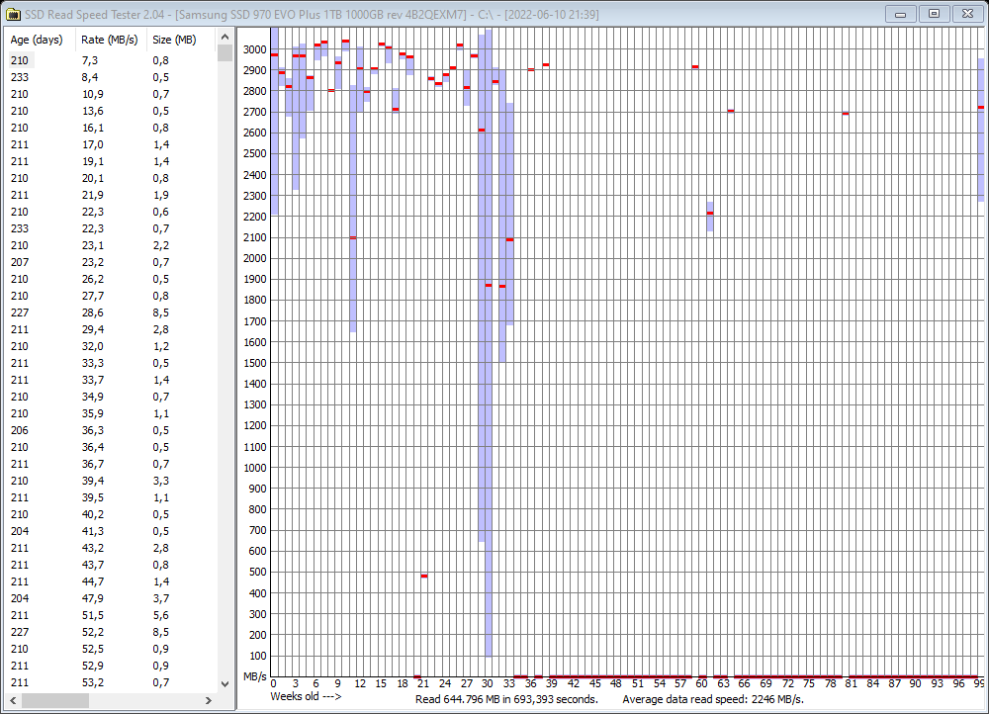Image resolution: width=989 pixels, height=714 pixels.
Task: Click the average data read speed status text
Action: 713,699
